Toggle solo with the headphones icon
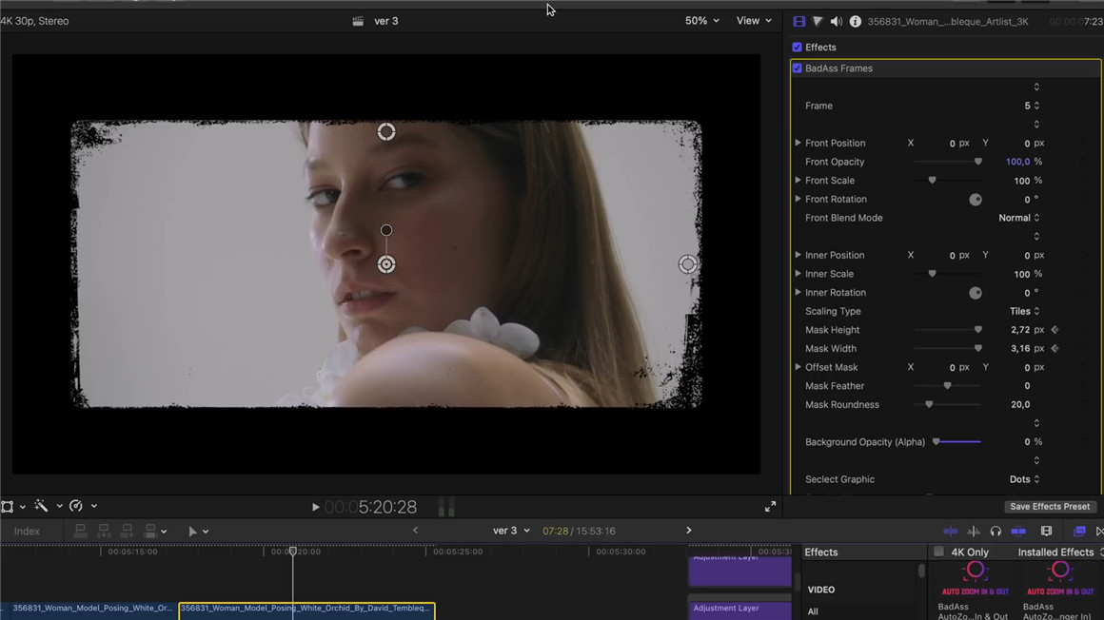This screenshot has width=1104, height=620. pyautogui.click(x=996, y=532)
